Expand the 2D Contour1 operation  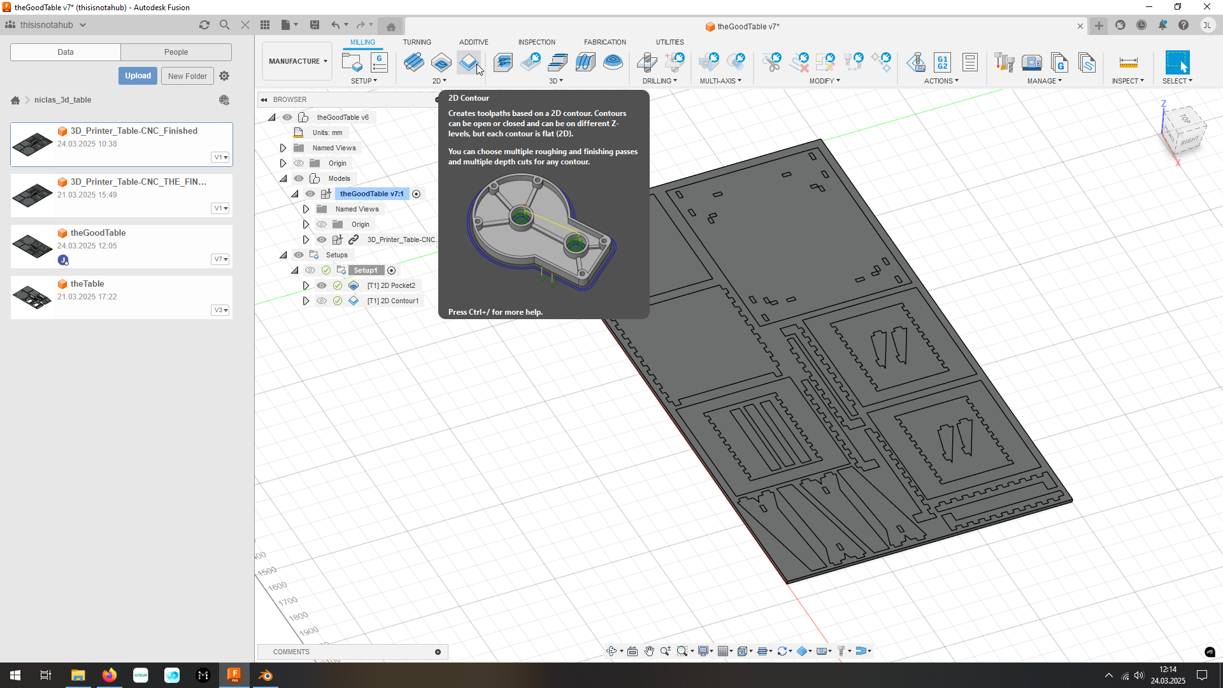pyautogui.click(x=306, y=301)
